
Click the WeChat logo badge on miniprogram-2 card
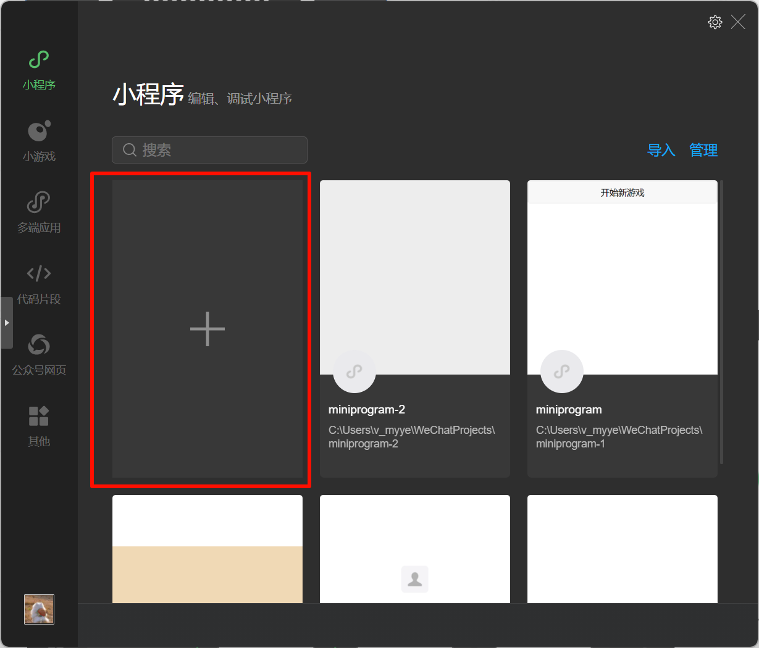[354, 371]
